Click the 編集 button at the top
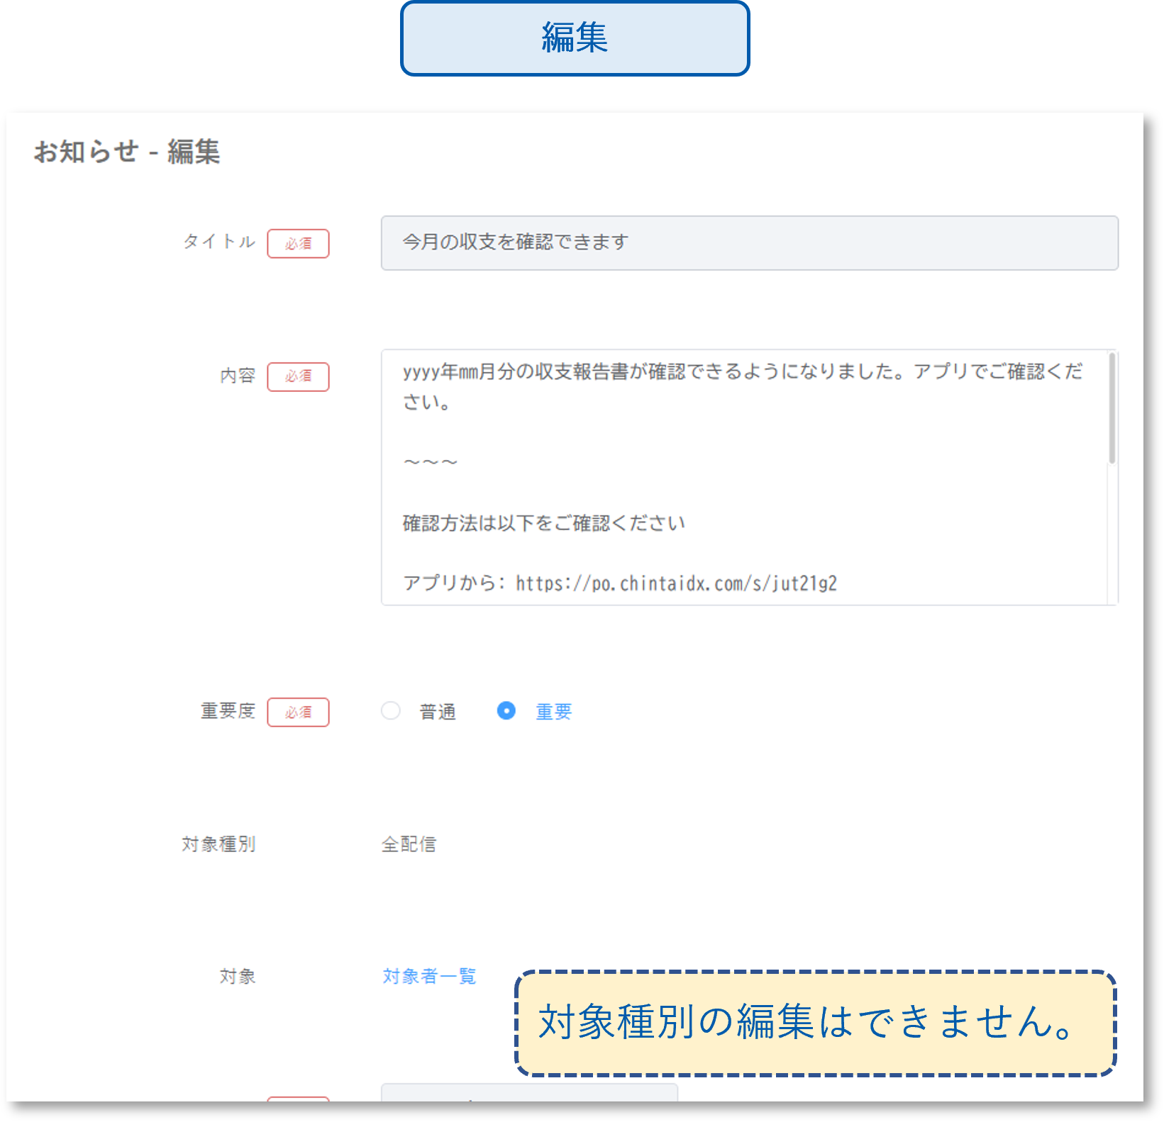 tap(573, 39)
